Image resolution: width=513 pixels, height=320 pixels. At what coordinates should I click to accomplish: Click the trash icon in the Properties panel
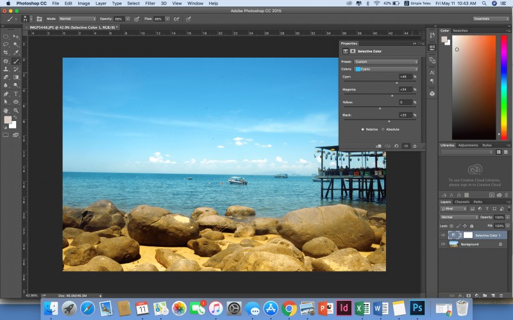(x=415, y=146)
